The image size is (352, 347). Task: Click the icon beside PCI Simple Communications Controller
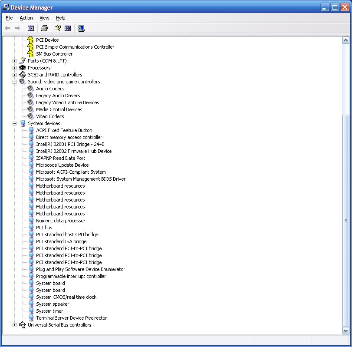pos(30,47)
